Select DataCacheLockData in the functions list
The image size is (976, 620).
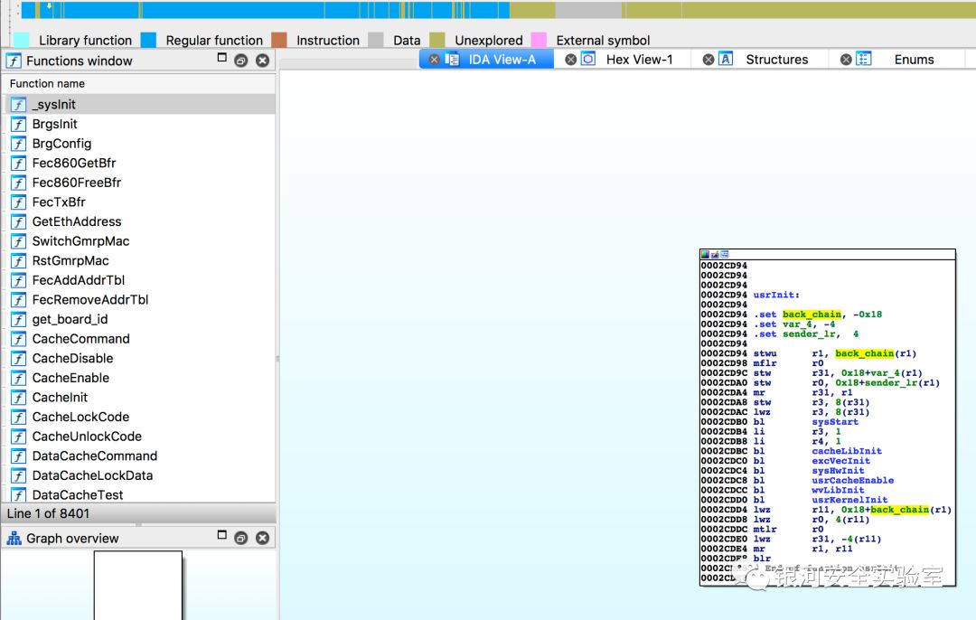[139, 475]
